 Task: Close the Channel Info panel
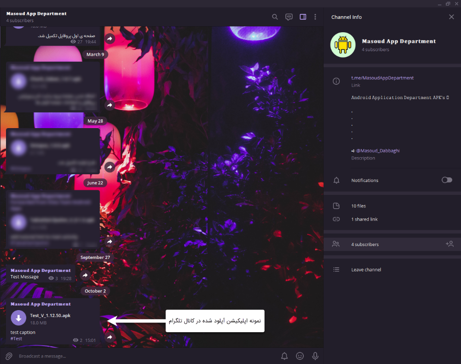tap(451, 17)
